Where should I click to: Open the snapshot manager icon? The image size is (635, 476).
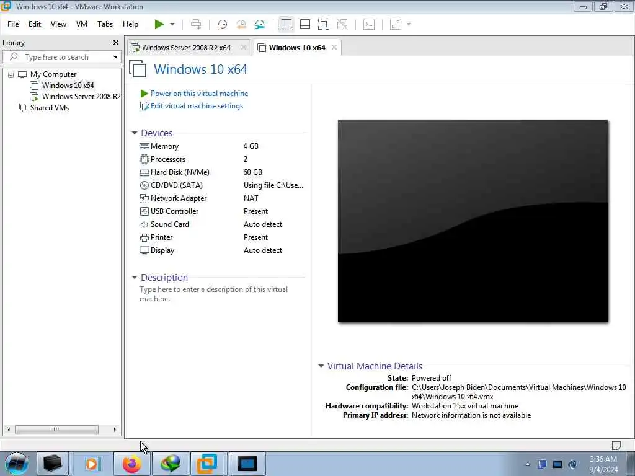[x=260, y=24]
